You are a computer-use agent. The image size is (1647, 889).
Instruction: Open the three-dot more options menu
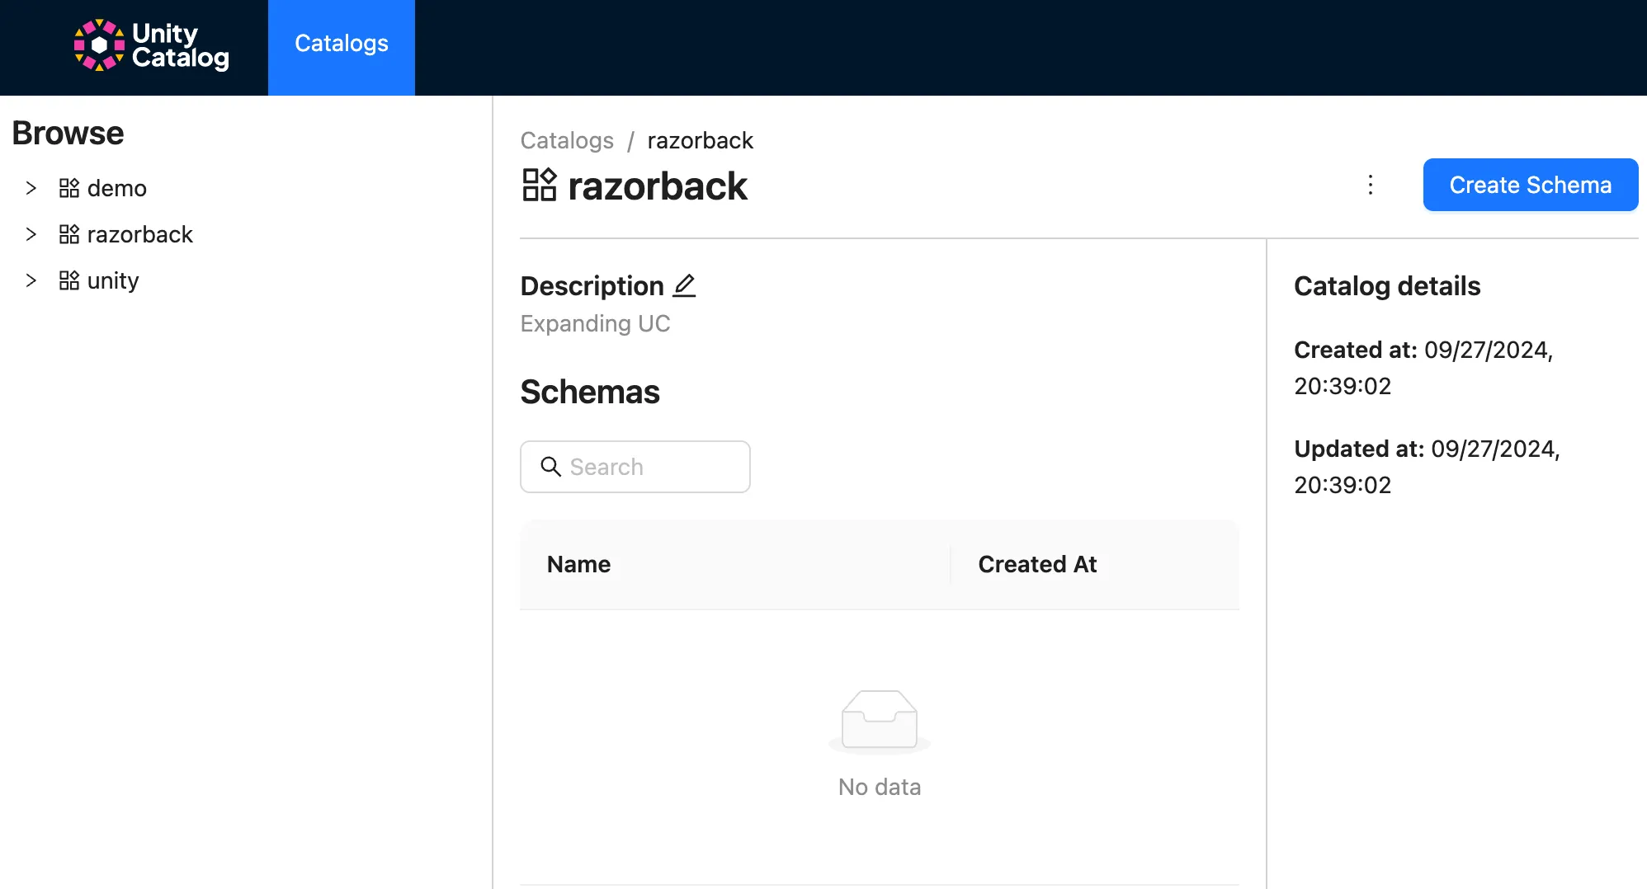pos(1370,185)
